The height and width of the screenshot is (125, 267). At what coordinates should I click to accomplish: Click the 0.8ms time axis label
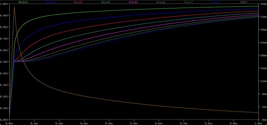point(208,123)
